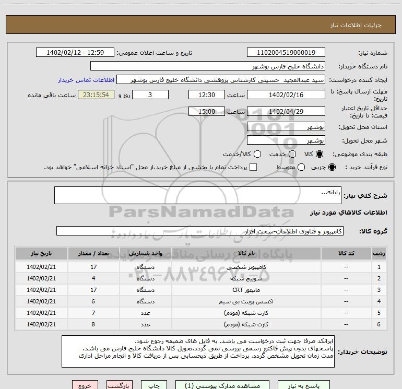
Task: Click the validity time field 15:00
Action: coord(207,111)
